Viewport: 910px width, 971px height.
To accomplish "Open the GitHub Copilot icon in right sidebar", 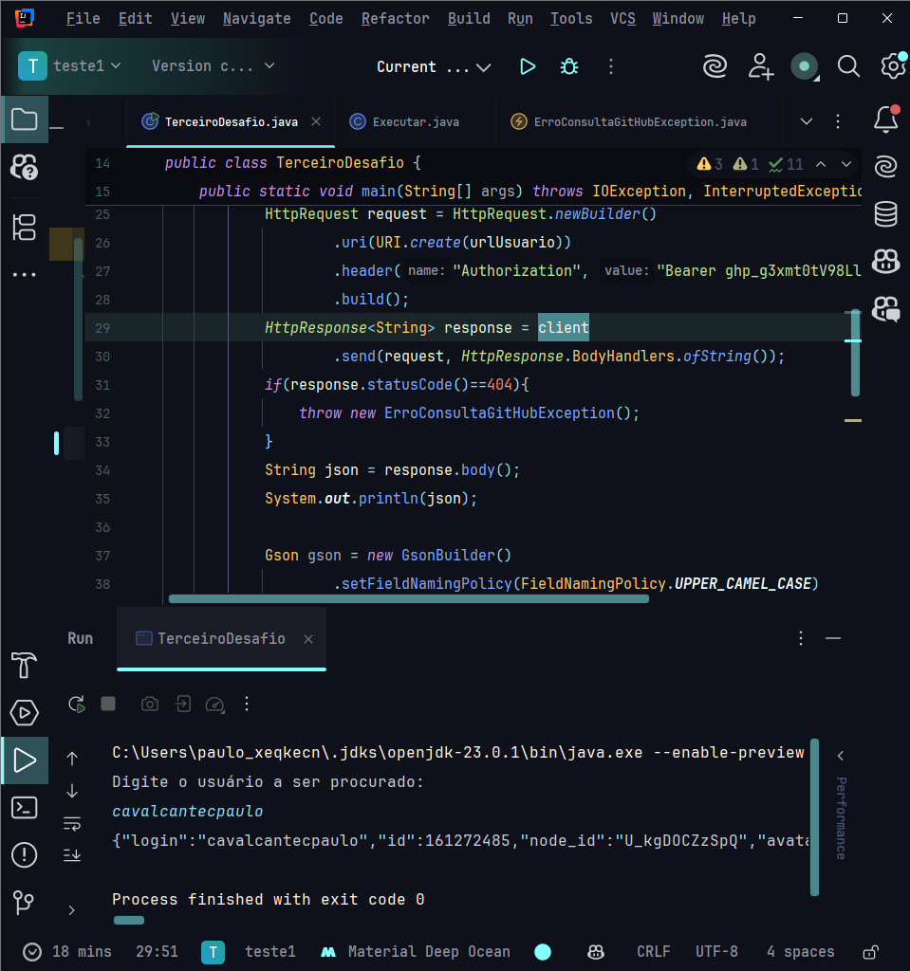I will pos(886,262).
